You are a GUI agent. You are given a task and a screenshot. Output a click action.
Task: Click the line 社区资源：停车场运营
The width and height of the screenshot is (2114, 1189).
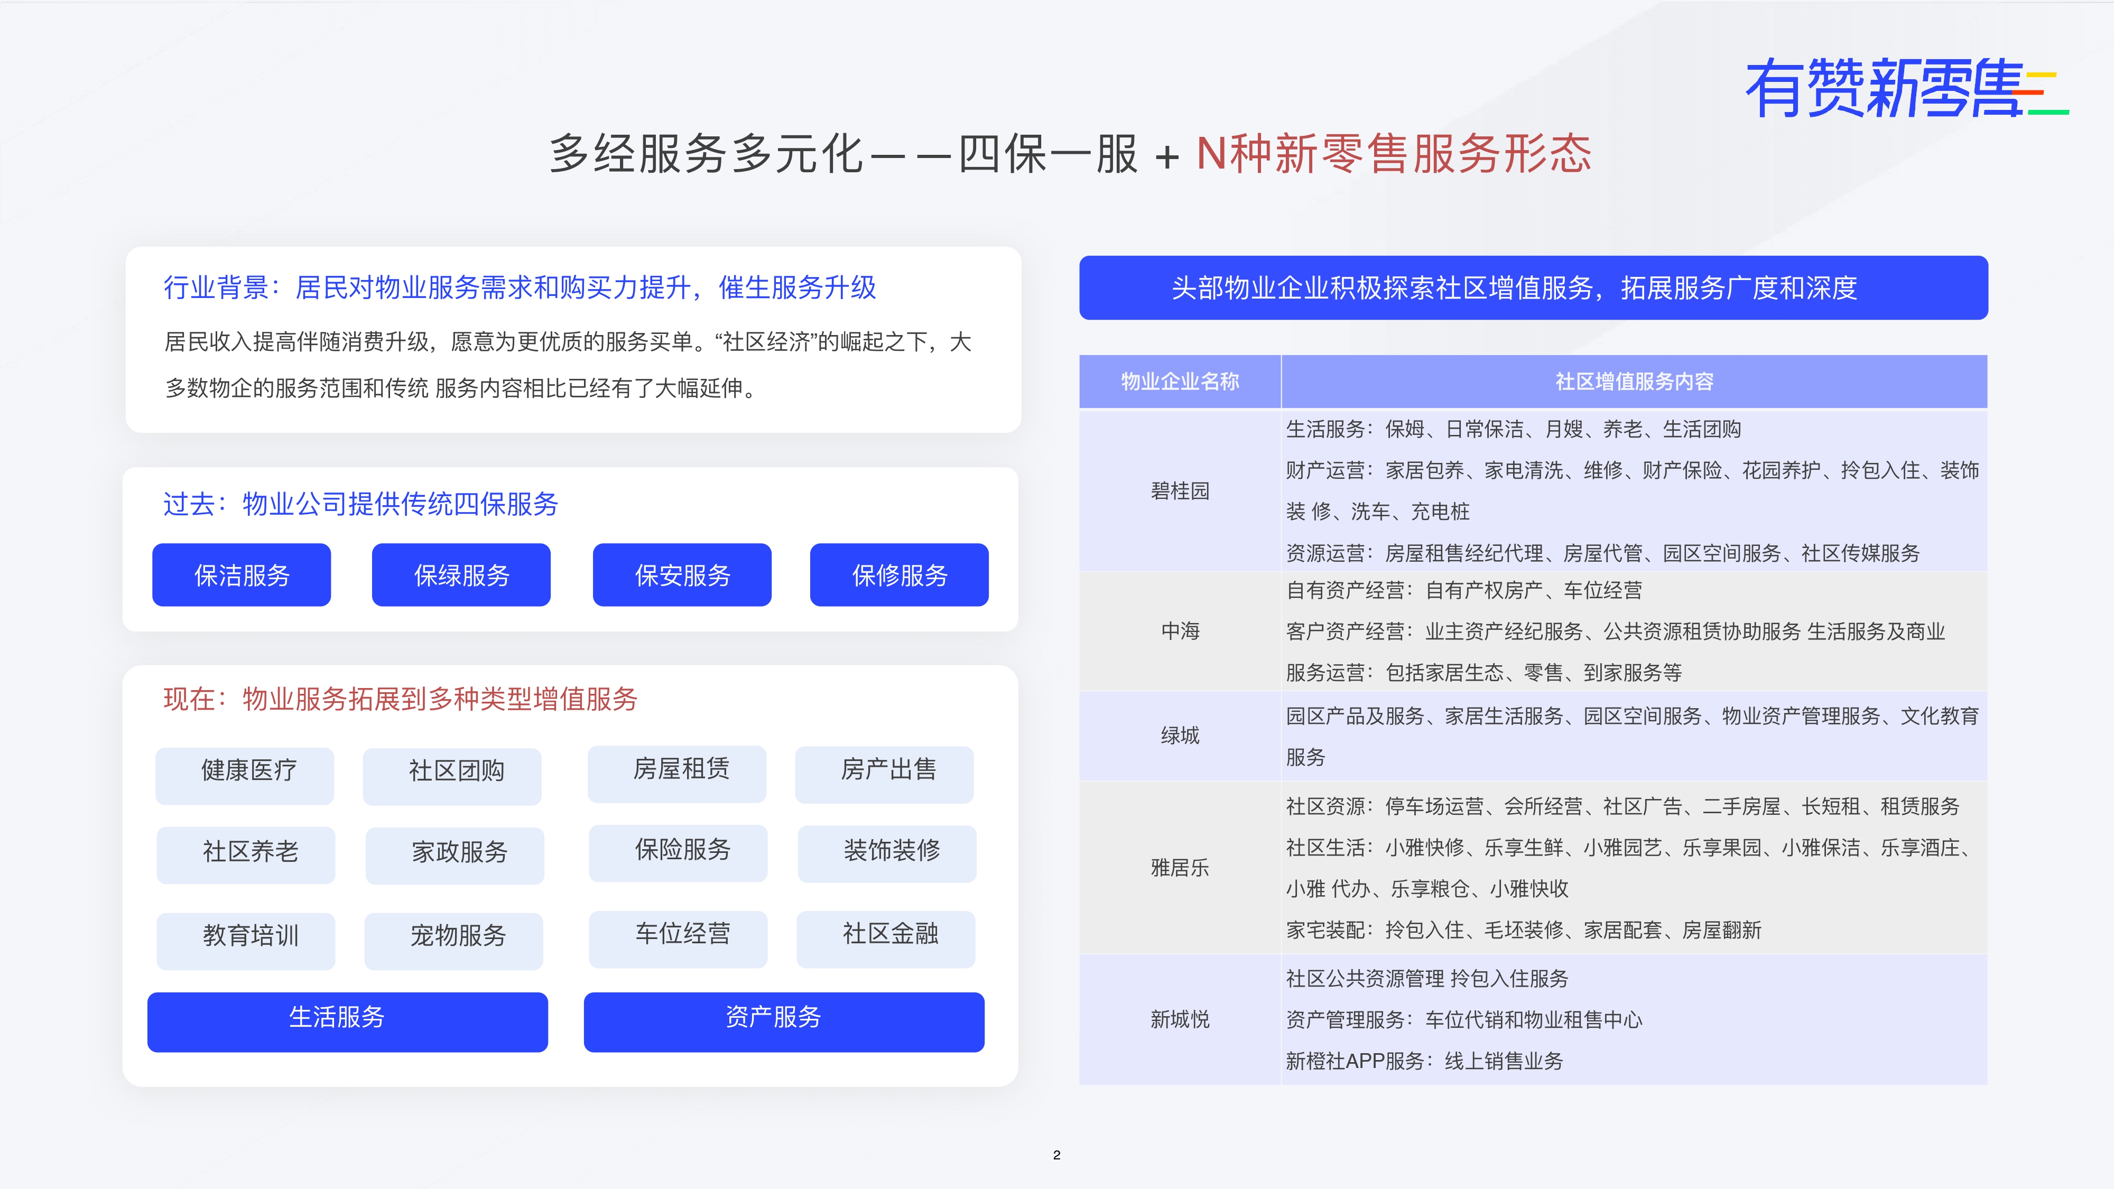click(x=1622, y=806)
